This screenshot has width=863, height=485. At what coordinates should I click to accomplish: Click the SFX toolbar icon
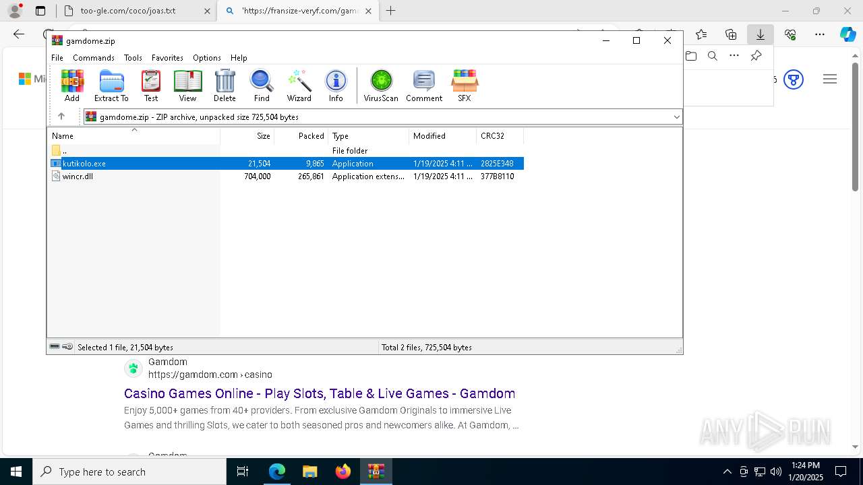click(x=465, y=86)
